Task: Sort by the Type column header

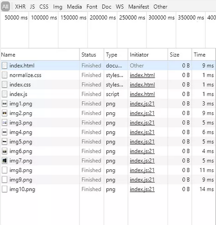Action: [x=111, y=55]
